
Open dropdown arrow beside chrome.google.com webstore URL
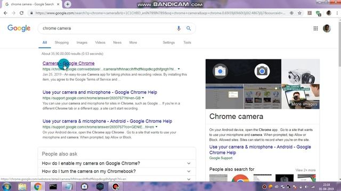pos(179,69)
